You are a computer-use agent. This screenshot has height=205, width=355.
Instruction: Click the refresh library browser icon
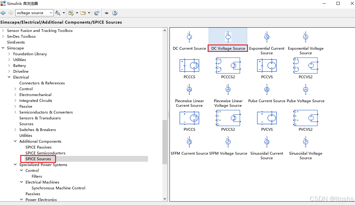(97, 13)
